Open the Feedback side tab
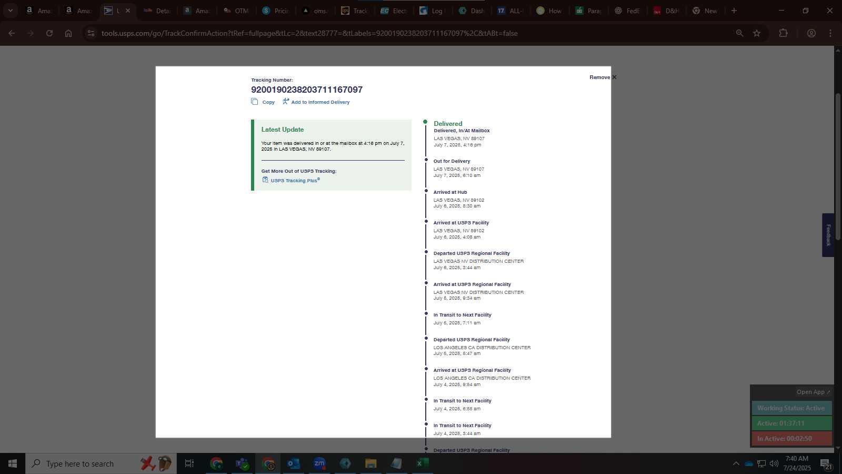The width and height of the screenshot is (842, 474). [x=828, y=235]
